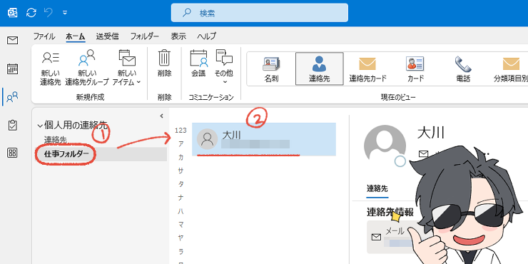The image size is (528, 264).
Task: Select the 名刺 business card view
Action: pyautogui.click(x=271, y=68)
